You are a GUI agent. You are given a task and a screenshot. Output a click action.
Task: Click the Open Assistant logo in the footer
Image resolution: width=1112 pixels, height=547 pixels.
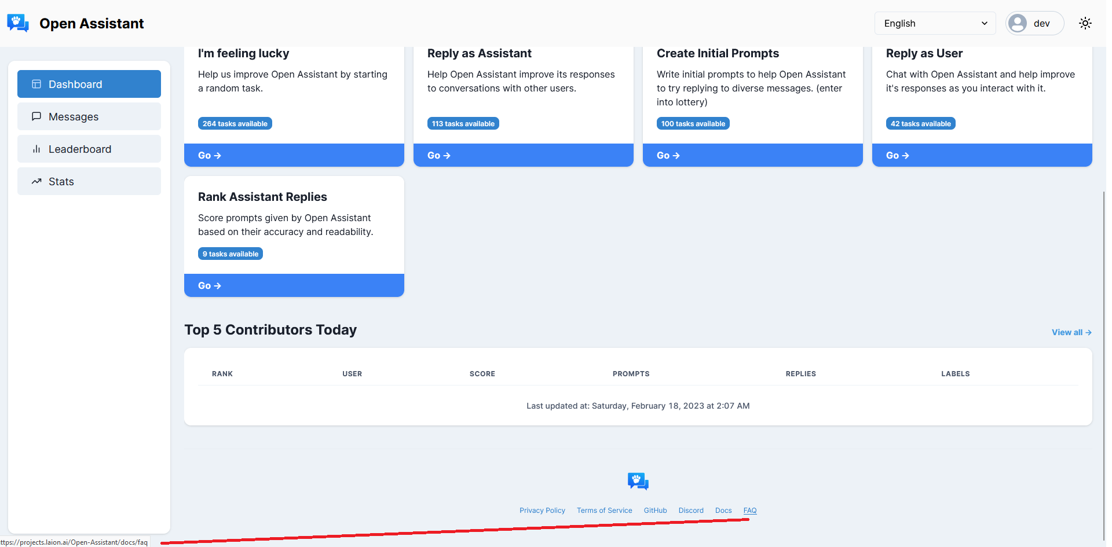(638, 480)
